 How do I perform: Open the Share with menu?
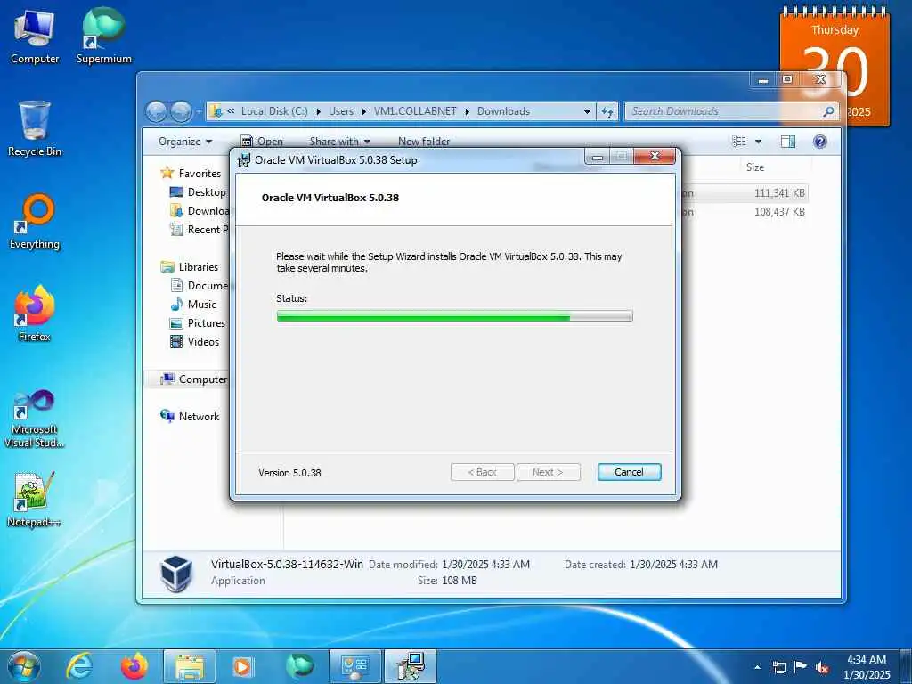pyautogui.click(x=339, y=142)
